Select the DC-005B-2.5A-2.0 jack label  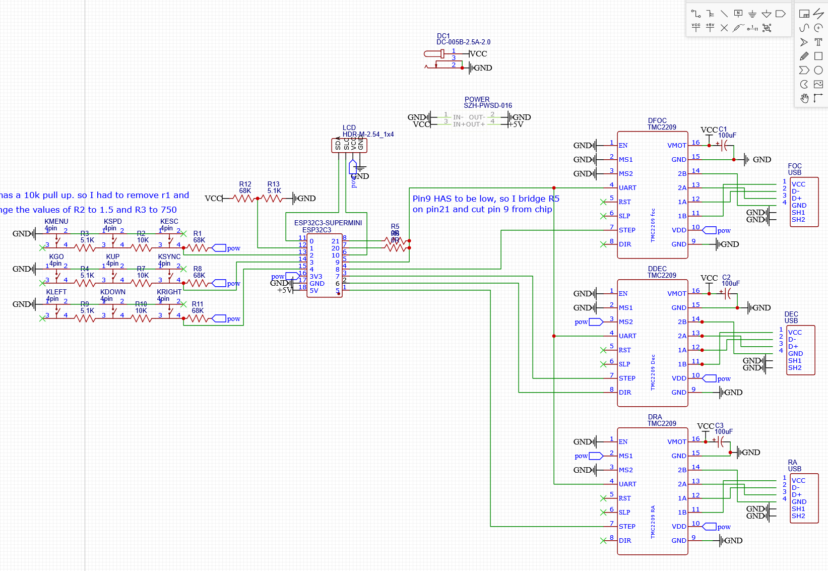click(463, 42)
